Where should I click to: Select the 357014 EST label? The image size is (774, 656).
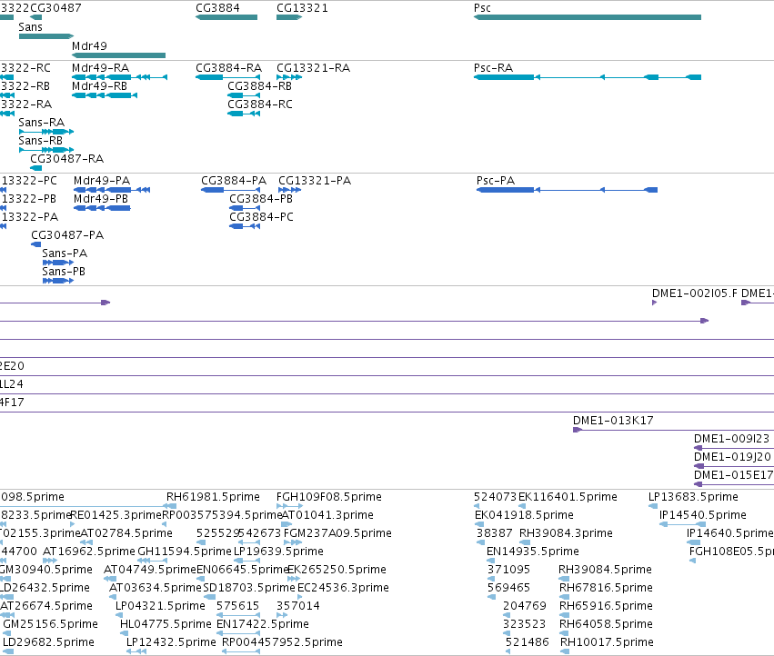coord(298,606)
